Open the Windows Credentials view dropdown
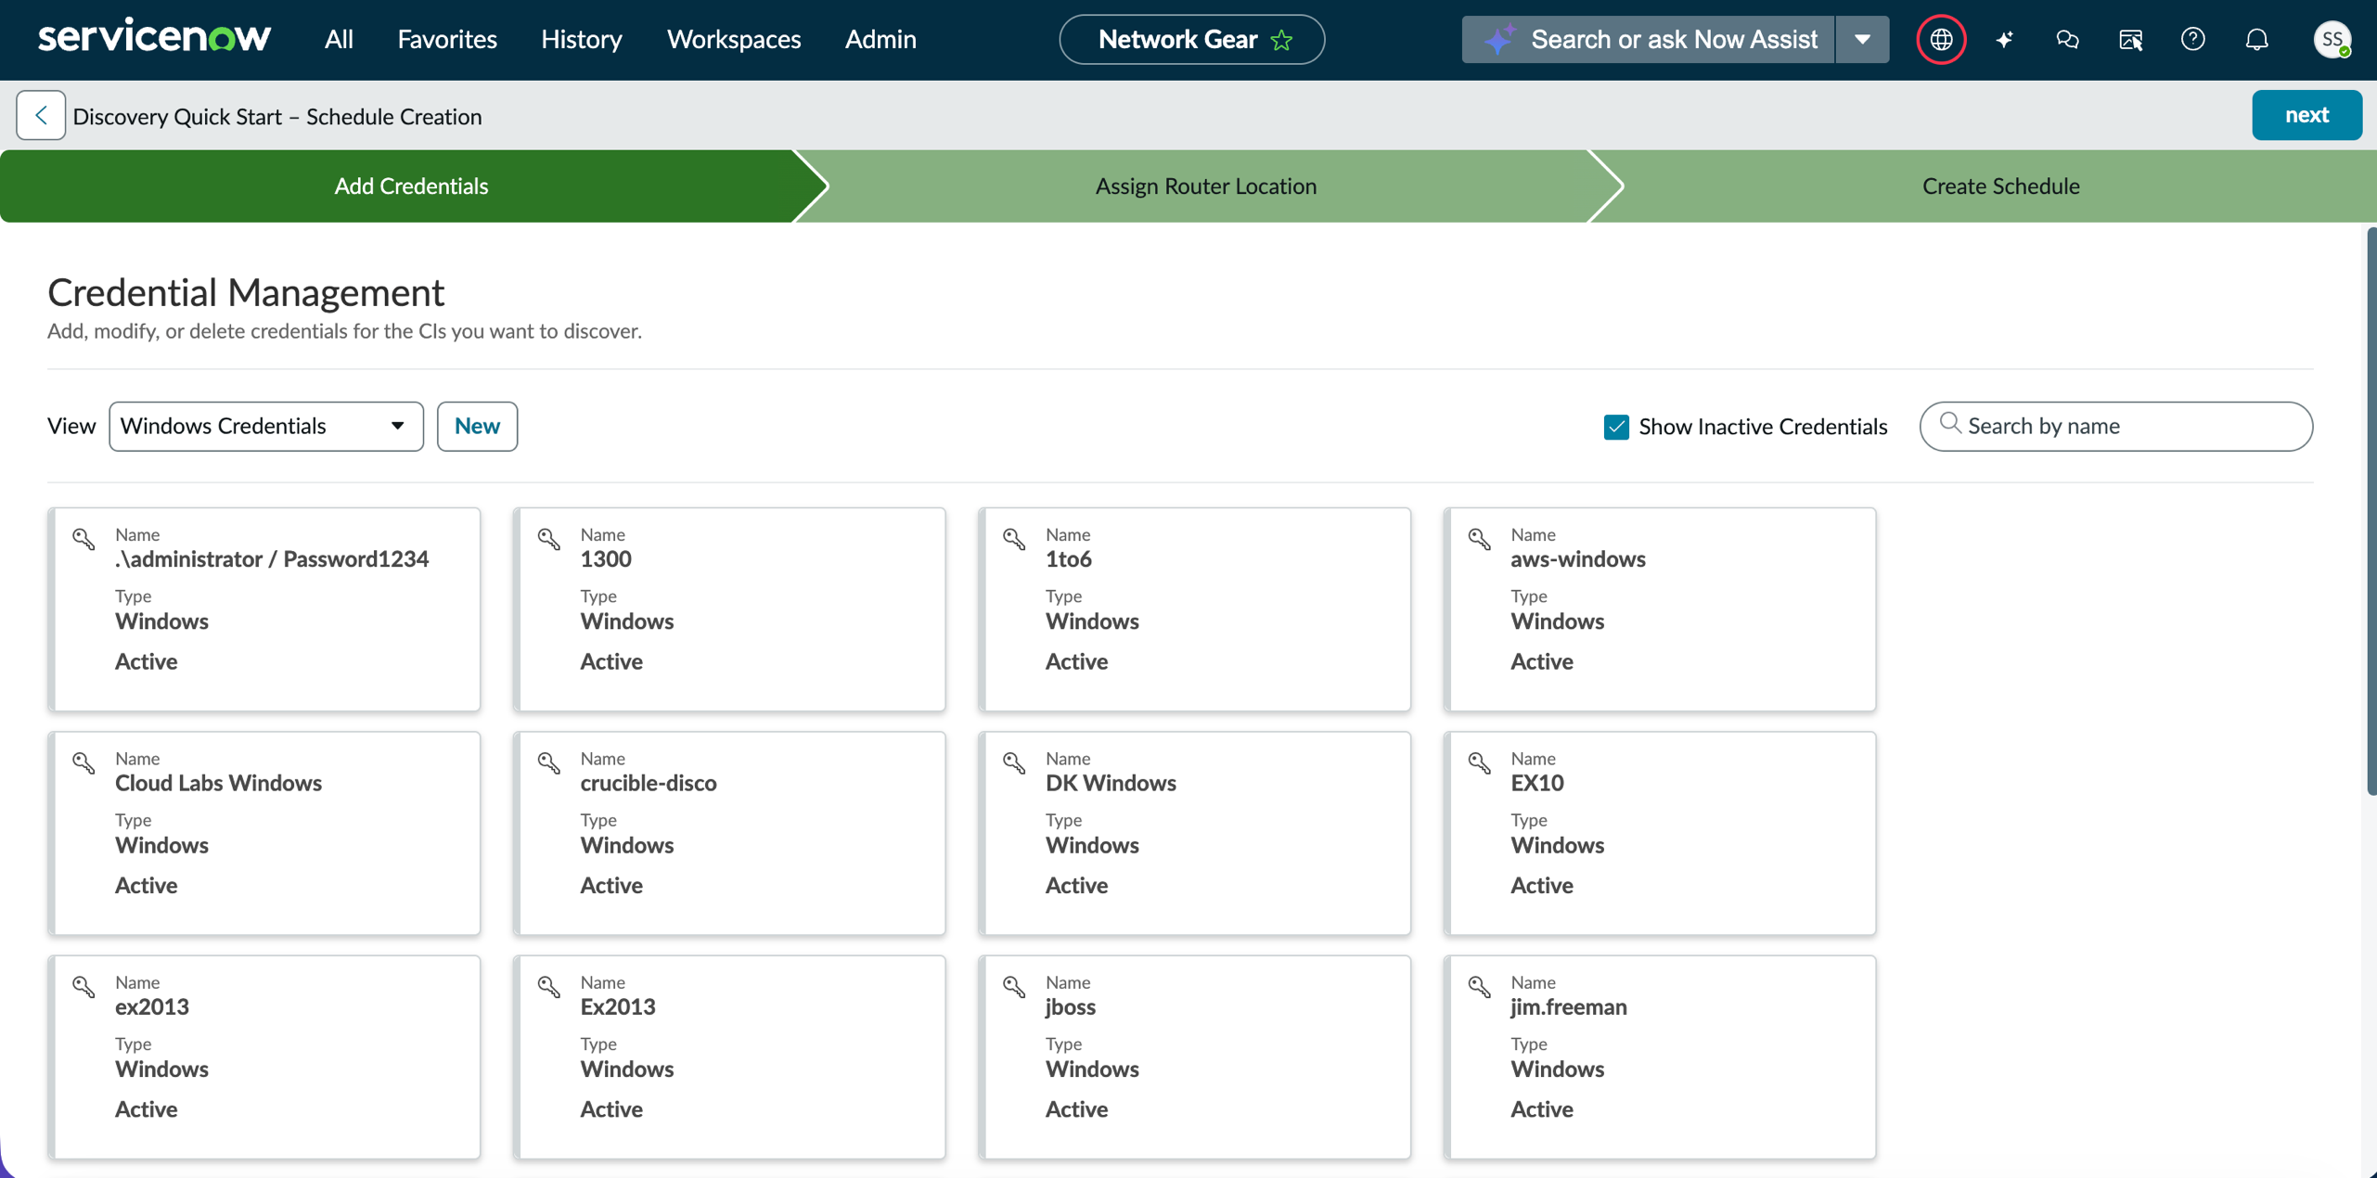The width and height of the screenshot is (2377, 1178). pyautogui.click(x=266, y=426)
